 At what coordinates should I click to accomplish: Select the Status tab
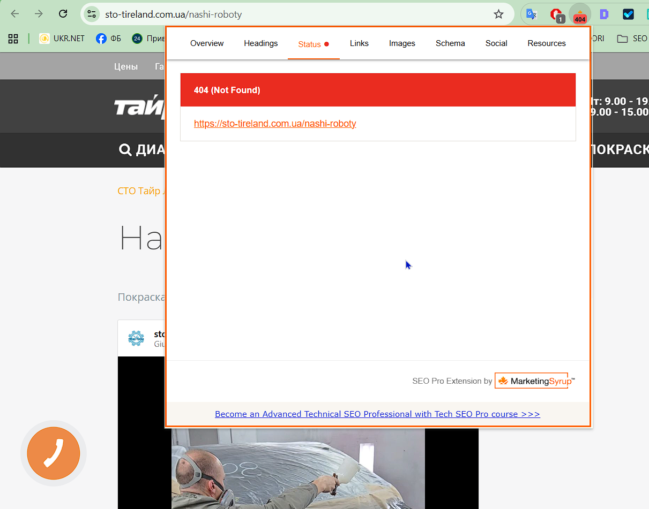coord(314,44)
